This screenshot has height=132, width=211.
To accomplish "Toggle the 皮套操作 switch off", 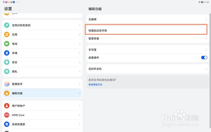I will tap(204, 57).
